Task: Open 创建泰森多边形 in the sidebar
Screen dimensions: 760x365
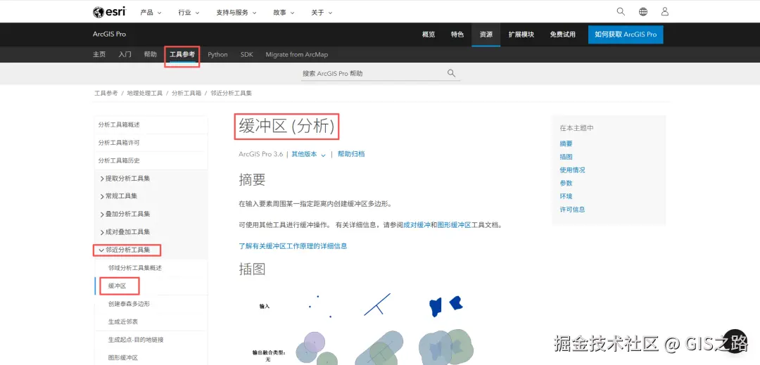Action: click(129, 304)
